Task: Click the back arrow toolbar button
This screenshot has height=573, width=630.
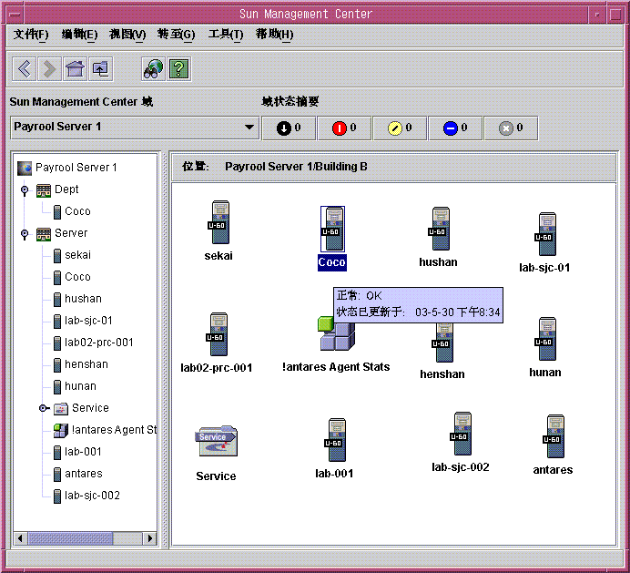Action: pyautogui.click(x=24, y=69)
